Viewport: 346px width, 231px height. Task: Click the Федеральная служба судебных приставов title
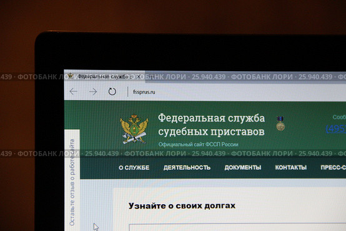(211, 125)
